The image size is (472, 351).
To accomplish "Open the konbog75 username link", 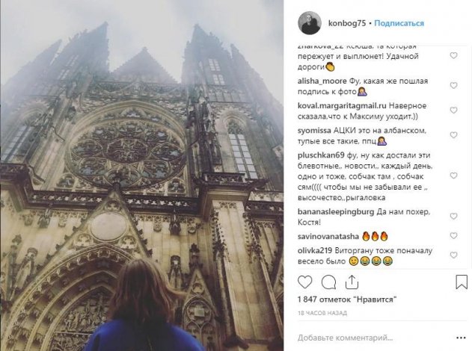I will click(347, 23).
